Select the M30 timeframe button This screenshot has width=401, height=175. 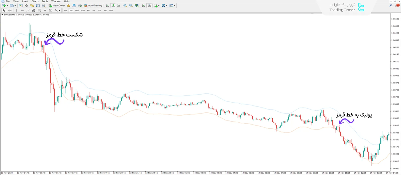[x=83, y=10]
